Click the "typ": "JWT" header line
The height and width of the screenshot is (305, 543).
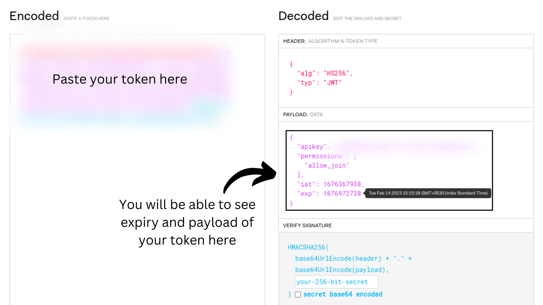click(x=320, y=83)
